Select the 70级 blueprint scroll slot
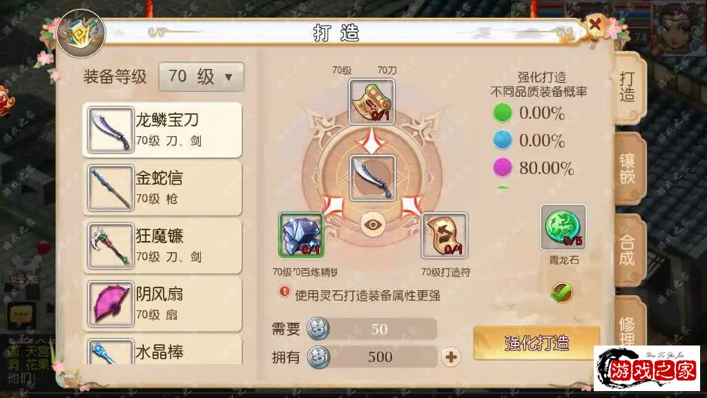This screenshot has height=398, width=707. 371,102
